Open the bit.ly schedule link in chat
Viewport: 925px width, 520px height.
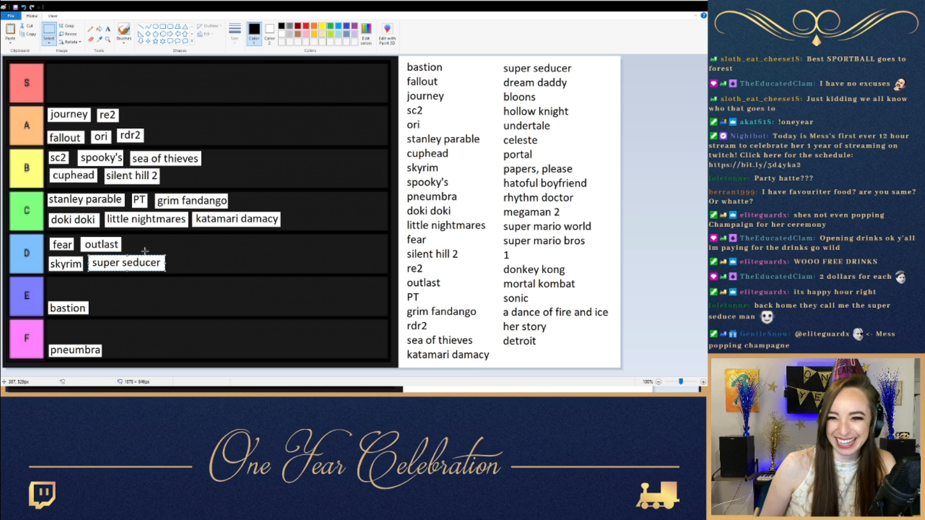754,165
